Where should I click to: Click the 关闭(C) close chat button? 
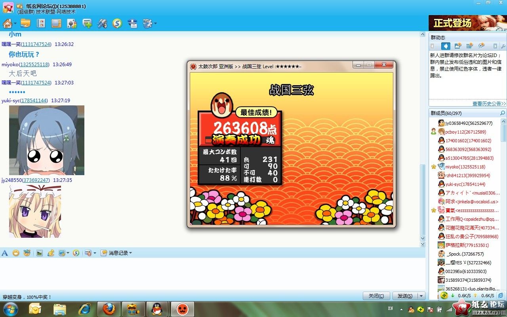tap(376, 296)
